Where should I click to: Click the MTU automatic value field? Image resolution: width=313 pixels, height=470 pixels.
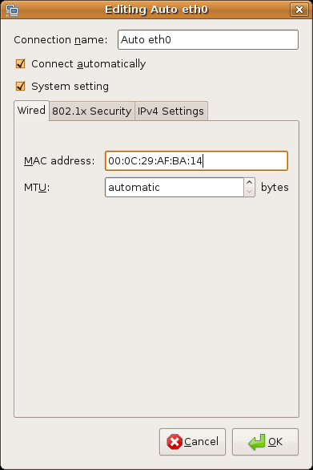click(175, 188)
